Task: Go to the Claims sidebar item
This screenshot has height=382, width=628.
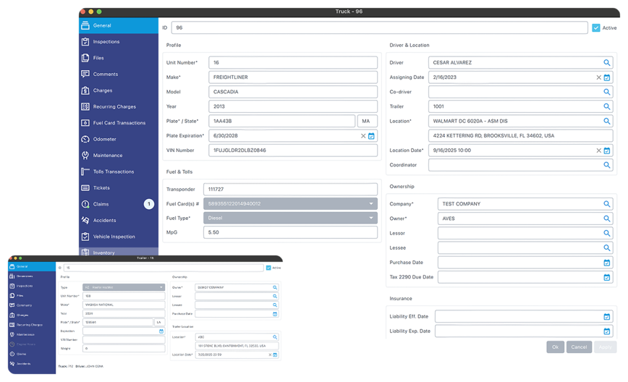Action: click(101, 204)
